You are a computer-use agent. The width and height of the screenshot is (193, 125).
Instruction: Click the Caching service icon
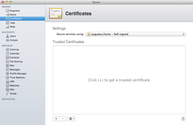(8, 49)
